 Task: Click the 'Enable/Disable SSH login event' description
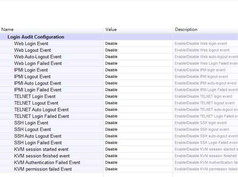[200, 123]
